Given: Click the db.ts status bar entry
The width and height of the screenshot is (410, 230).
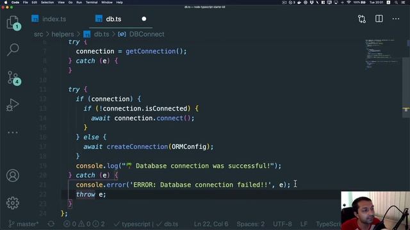Looking at the screenshot, I should (167, 224).
